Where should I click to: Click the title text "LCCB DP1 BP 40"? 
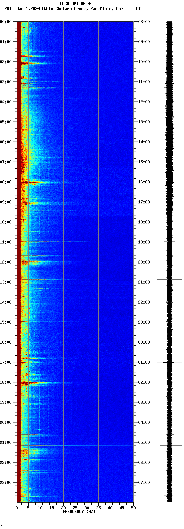[76, 4]
